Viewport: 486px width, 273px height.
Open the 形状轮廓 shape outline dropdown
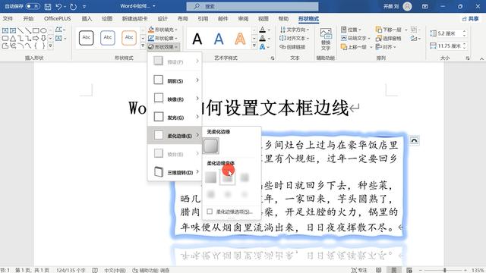(x=163, y=38)
